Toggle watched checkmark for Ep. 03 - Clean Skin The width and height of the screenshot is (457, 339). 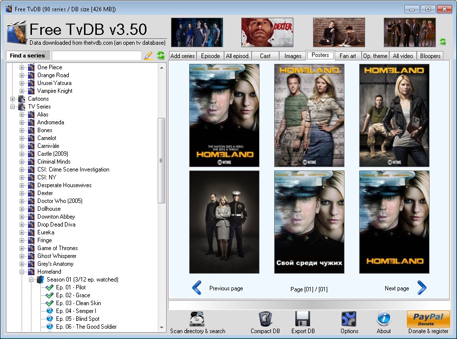(x=50, y=304)
